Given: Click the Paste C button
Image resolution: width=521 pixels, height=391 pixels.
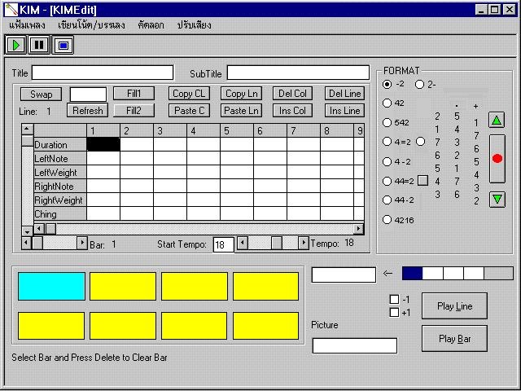Looking at the screenshot, I should coord(189,111).
